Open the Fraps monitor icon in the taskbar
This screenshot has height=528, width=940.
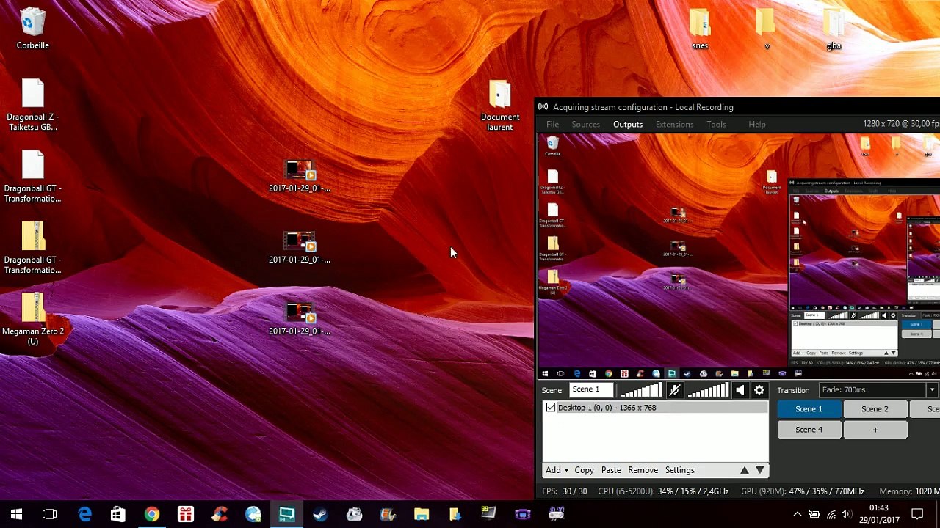pos(488,514)
